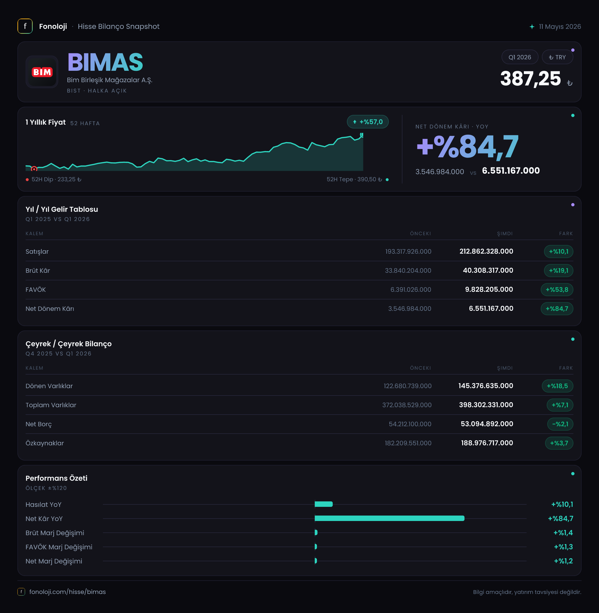Click the Fonoloji brand name in header
The height and width of the screenshot is (613, 599).
pyautogui.click(x=53, y=26)
